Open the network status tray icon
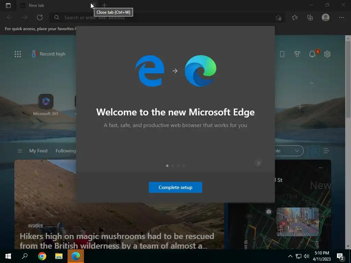 (299, 256)
